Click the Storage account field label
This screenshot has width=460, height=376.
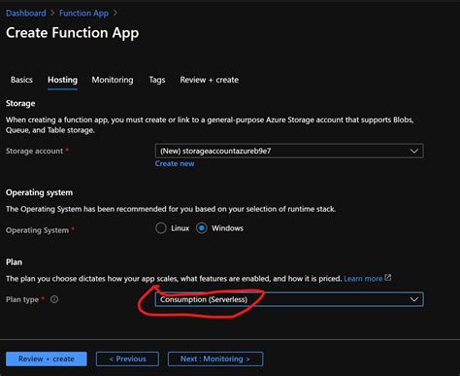[x=34, y=151]
